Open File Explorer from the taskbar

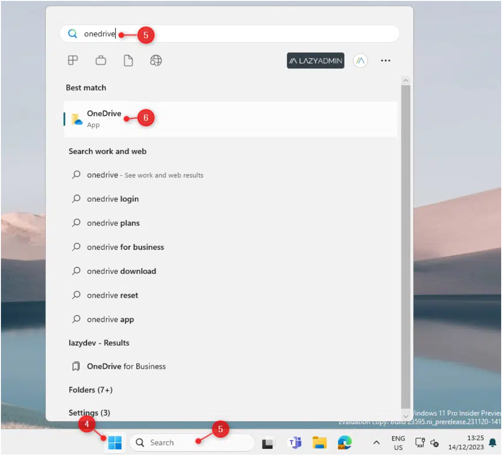point(319,443)
